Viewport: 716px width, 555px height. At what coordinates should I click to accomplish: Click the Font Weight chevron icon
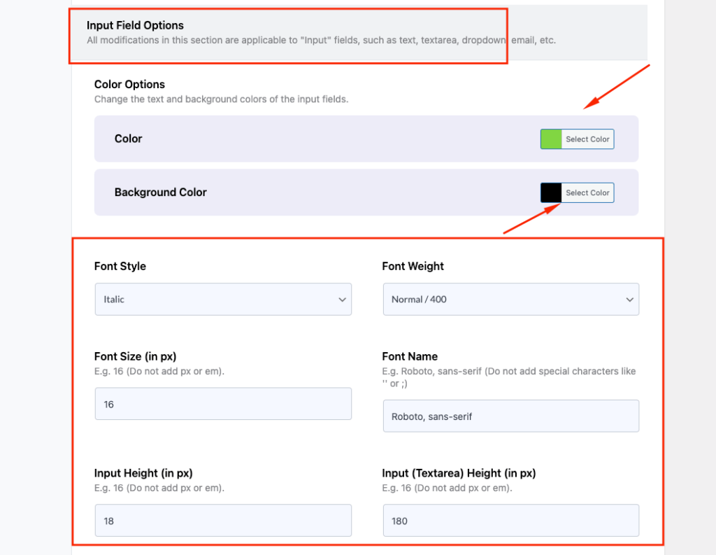630,299
